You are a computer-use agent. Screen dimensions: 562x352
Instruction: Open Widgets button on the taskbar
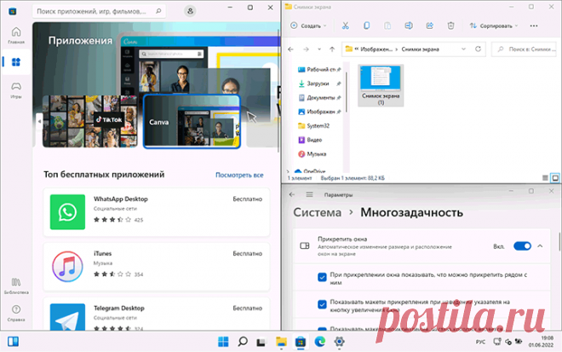pyautogui.click(x=13, y=342)
